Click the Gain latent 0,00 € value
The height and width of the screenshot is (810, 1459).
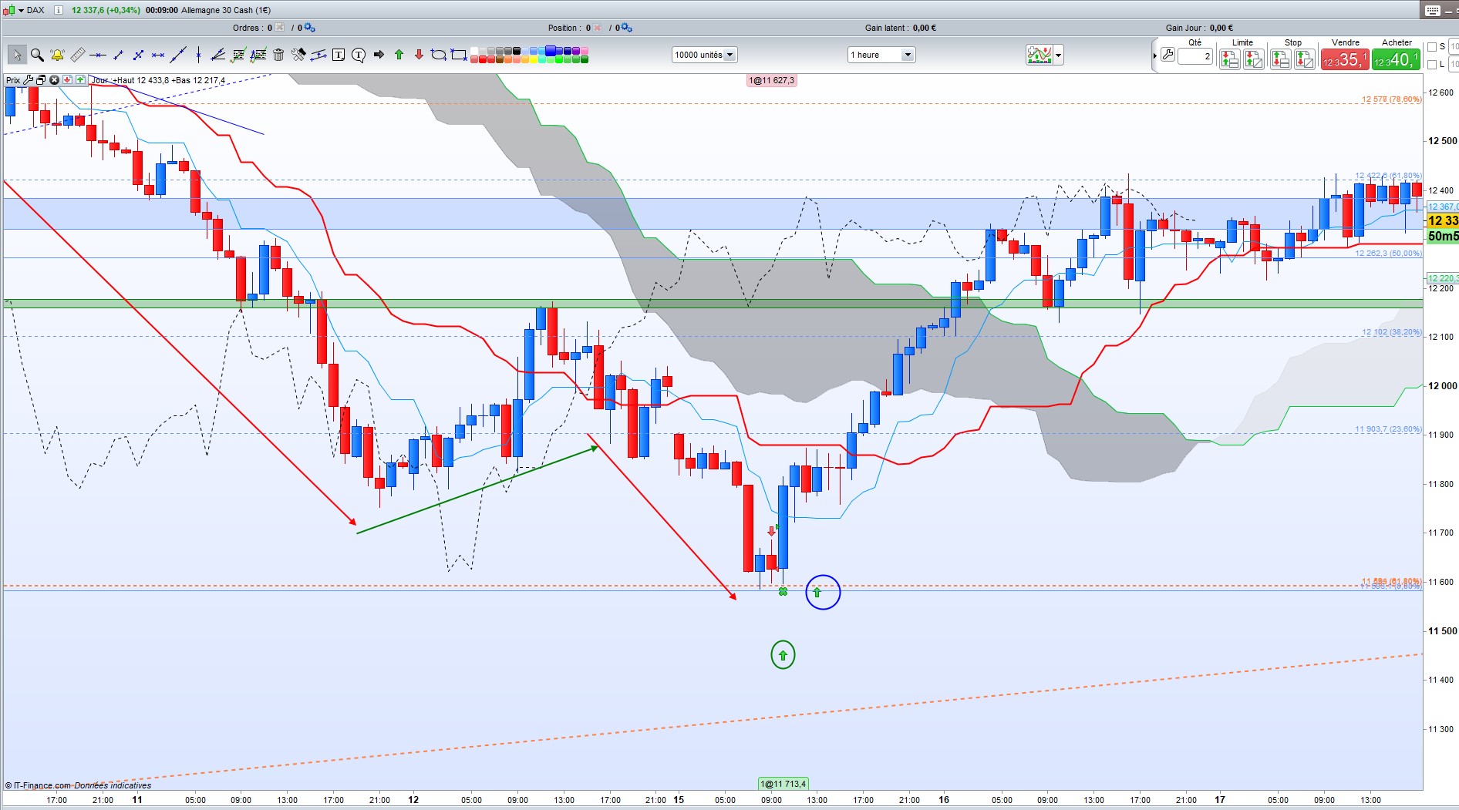[x=925, y=28]
